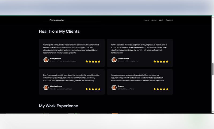Click the first star in Harry Moore's rating

[87, 62]
